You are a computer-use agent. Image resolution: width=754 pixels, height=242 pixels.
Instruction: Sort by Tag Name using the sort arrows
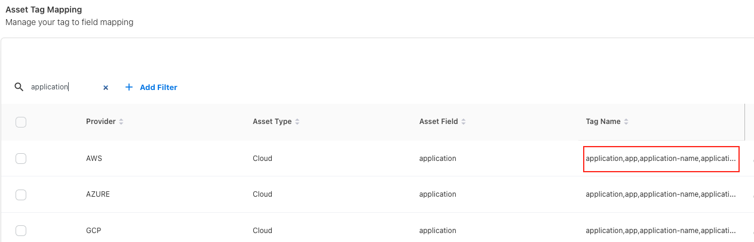coord(626,122)
